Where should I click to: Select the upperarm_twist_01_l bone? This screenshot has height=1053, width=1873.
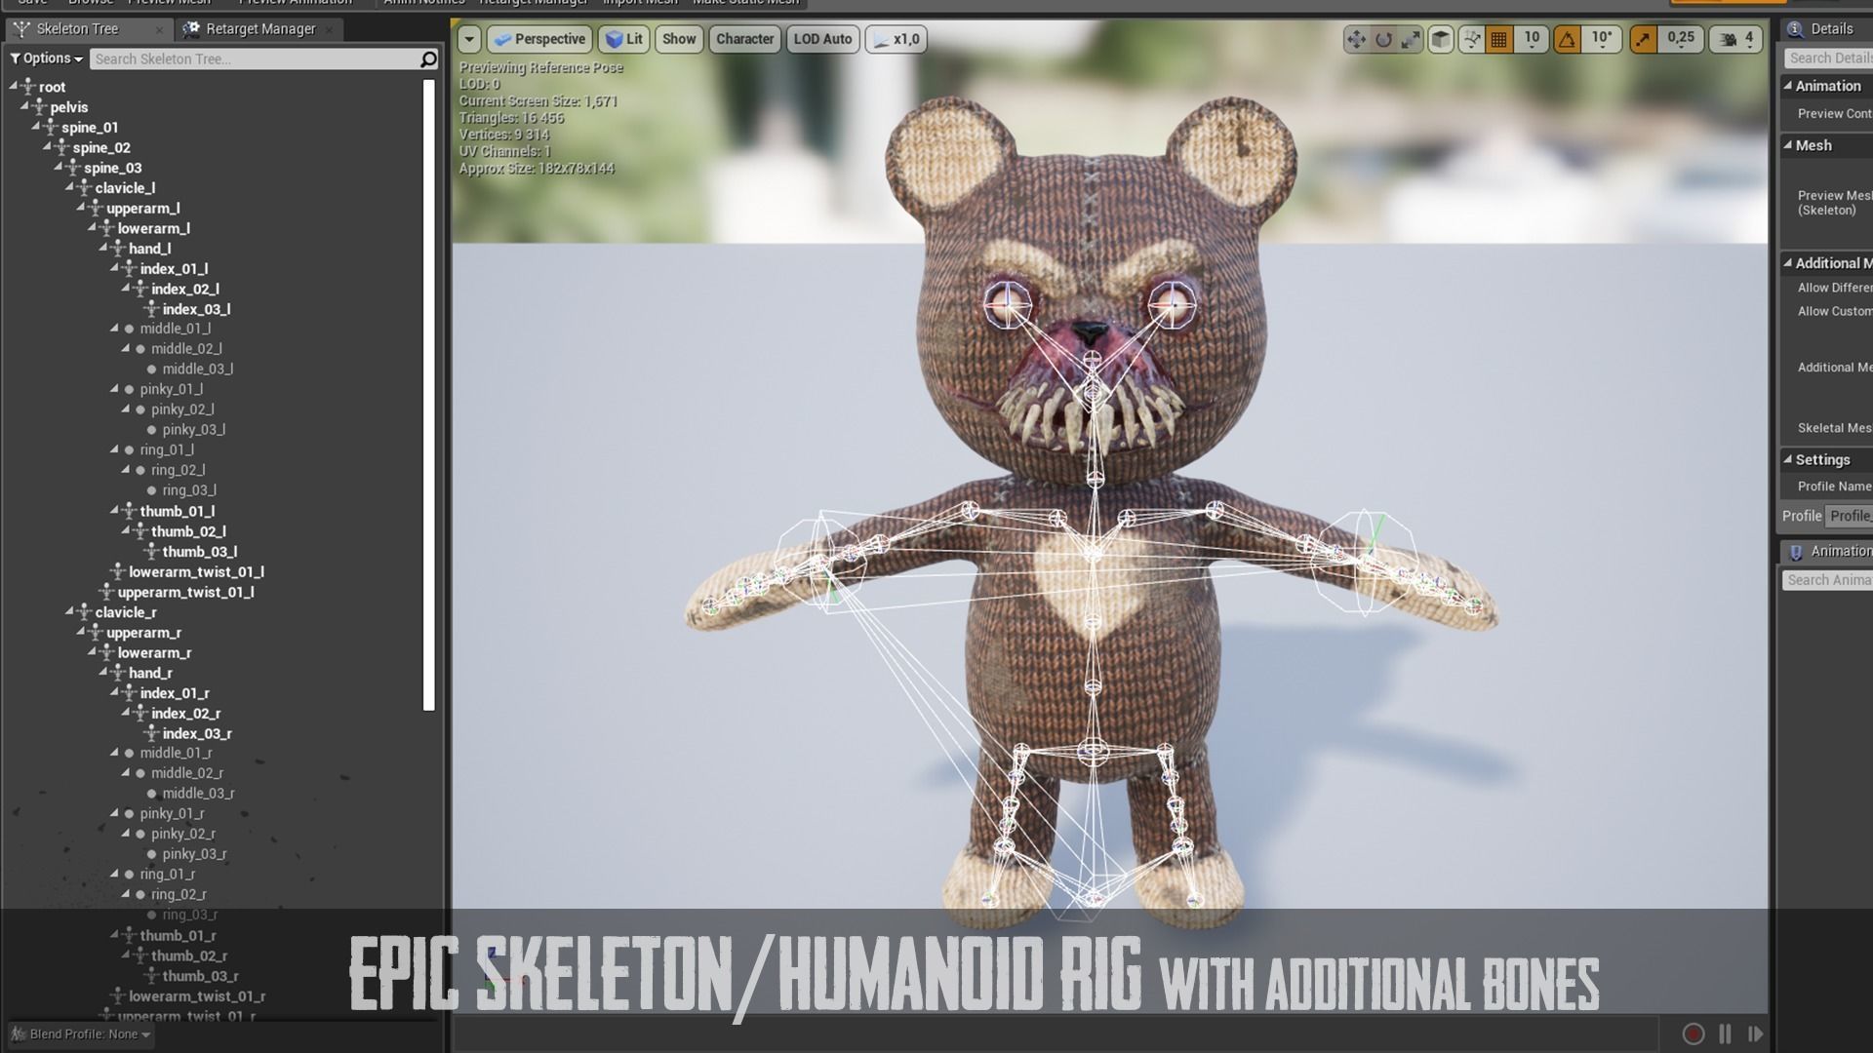point(186,593)
